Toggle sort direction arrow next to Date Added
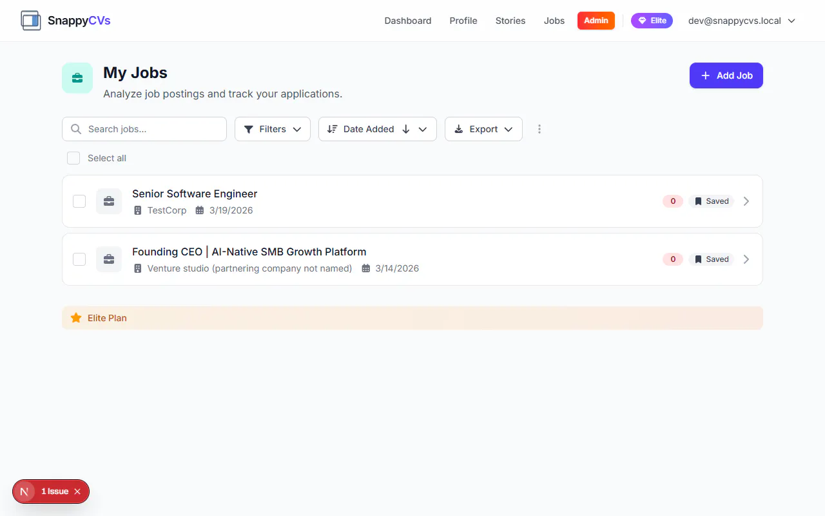This screenshot has width=825, height=516. (406, 129)
